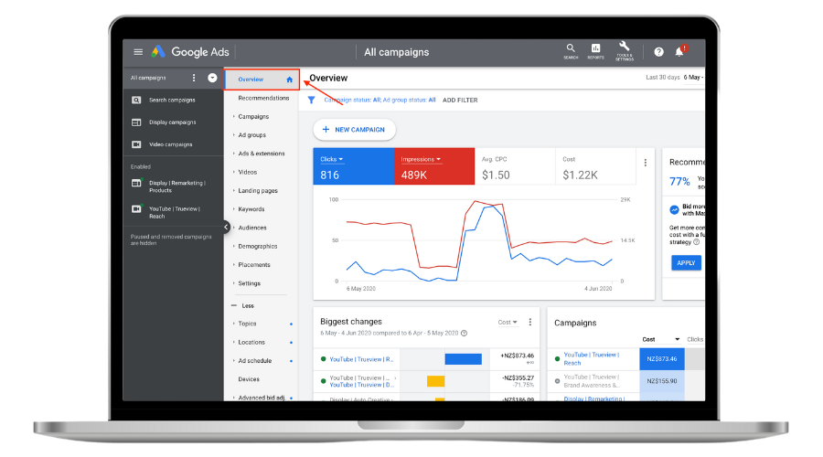Viewport: 823px width, 457px height.
Task: Click the NZ$155.90 cost cell
Action: (x=662, y=381)
